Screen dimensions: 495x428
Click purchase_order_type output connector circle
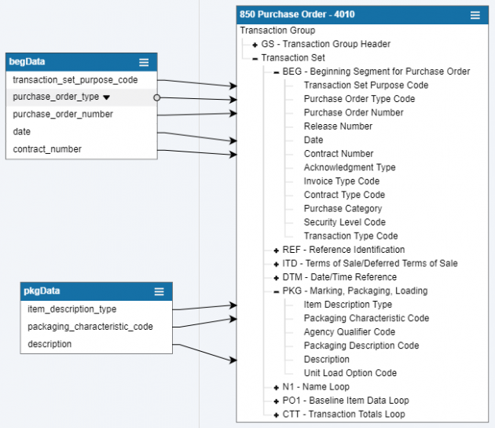point(157,98)
